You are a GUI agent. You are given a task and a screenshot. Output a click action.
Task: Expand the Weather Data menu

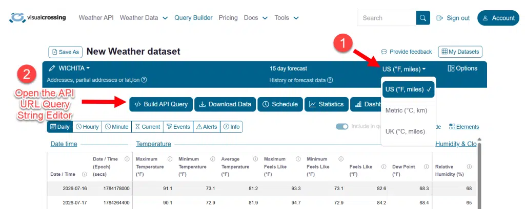144,18
